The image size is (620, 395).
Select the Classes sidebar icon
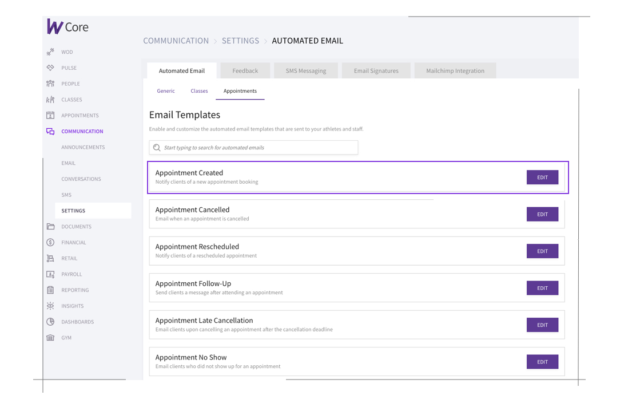50,100
